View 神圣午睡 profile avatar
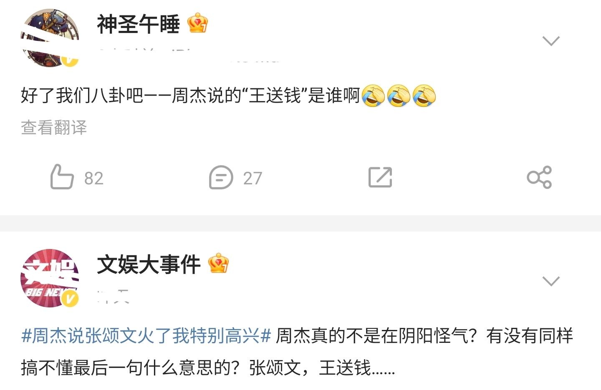 tap(50, 38)
